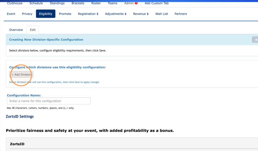Click the red alert badge on Admin
The height and width of the screenshot is (151, 258).
pyautogui.click(x=136, y=3)
